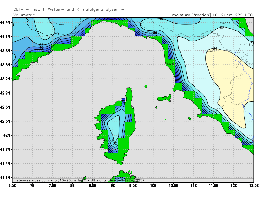Click the 43.2N latitude axis label
The height and width of the screenshot is (200, 266).
point(6,79)
